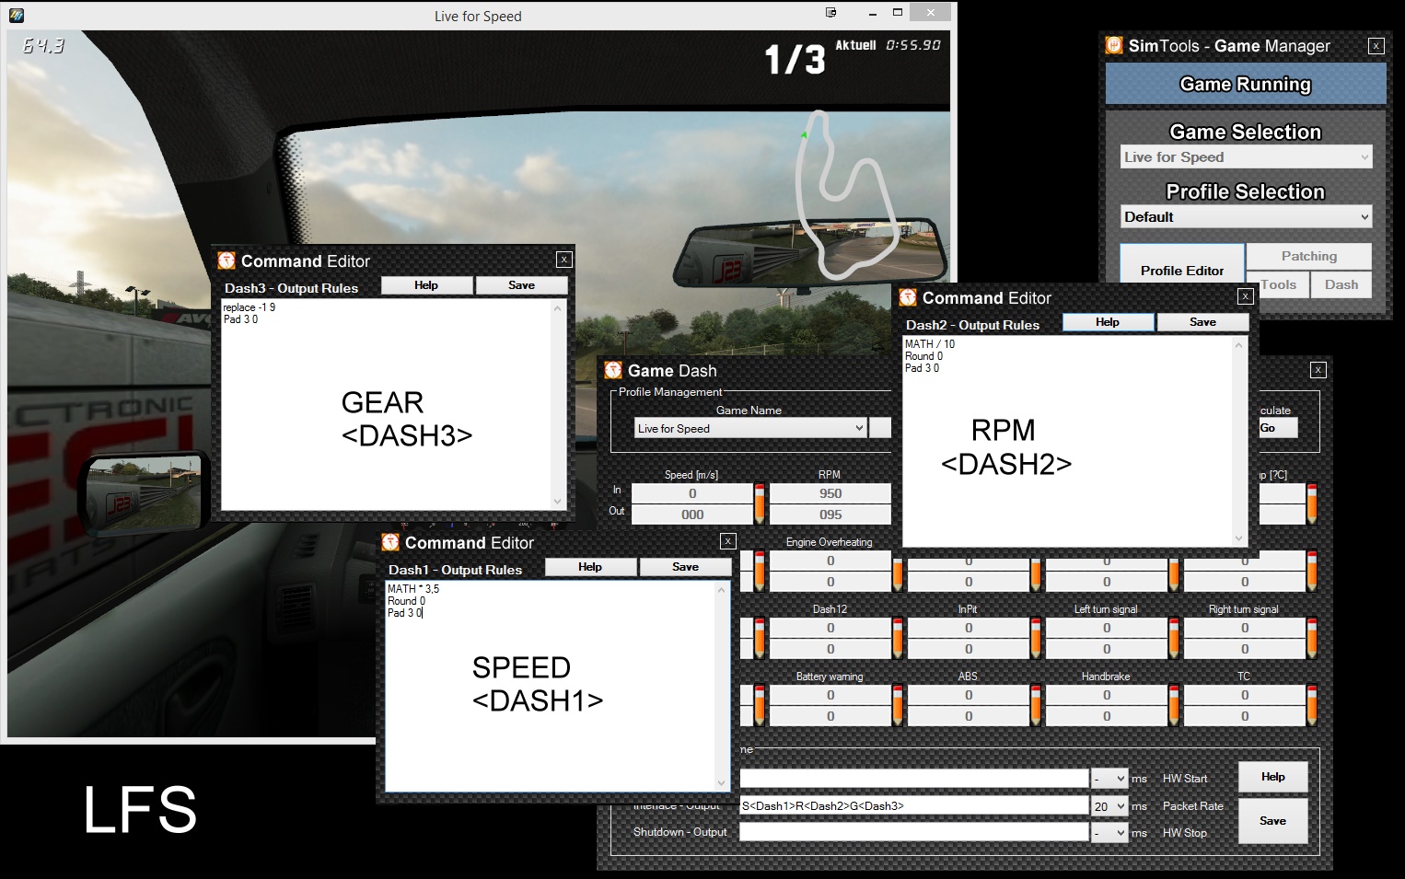Open the HW Start ms dropdown
The image size is (1405, 879).
[x=1109, y=779]
